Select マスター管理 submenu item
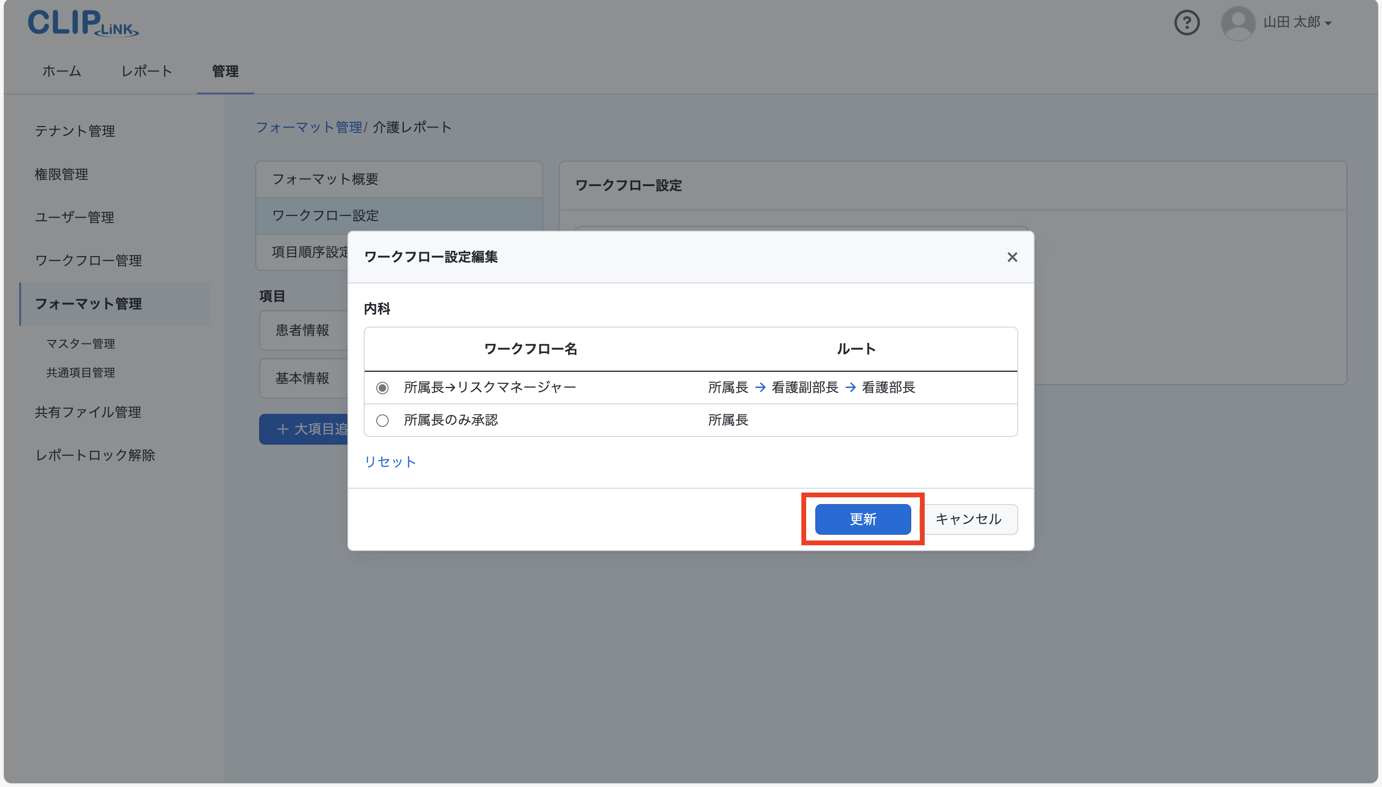Viewport: 1382px width, 787px height. tap(81, 344)
